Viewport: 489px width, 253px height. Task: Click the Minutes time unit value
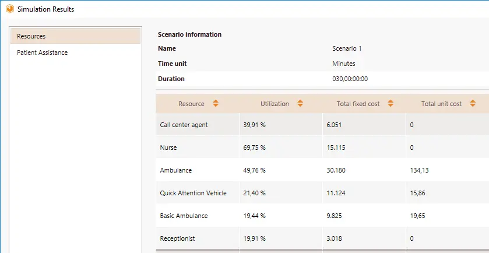click(344, 64)
